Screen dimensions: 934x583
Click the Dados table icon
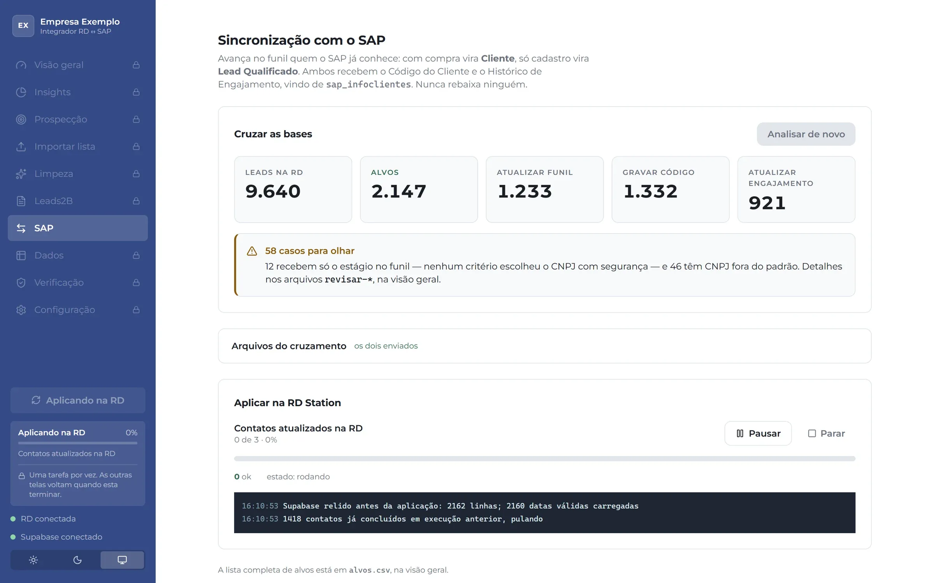pyautogui.click(x=21, y=255)
